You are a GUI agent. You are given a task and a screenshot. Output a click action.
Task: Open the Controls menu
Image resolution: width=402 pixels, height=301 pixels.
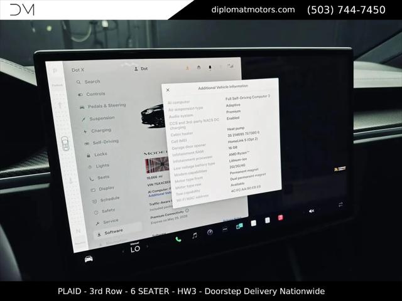pos(92,94)
